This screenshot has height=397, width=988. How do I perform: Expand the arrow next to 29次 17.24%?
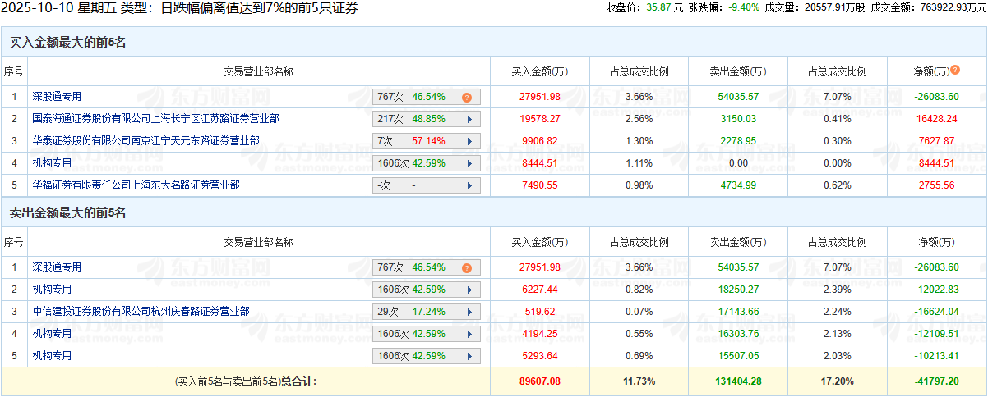[469, 312]
